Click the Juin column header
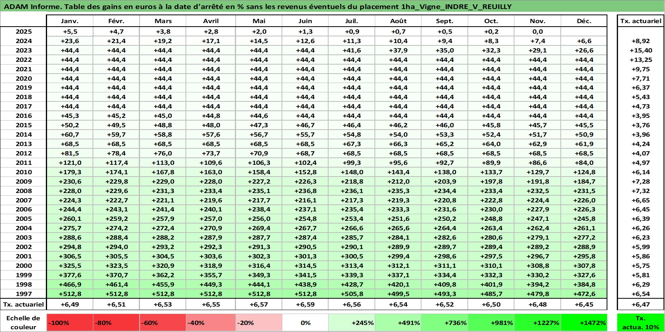 pyautogui.click(x=305, y=21)
